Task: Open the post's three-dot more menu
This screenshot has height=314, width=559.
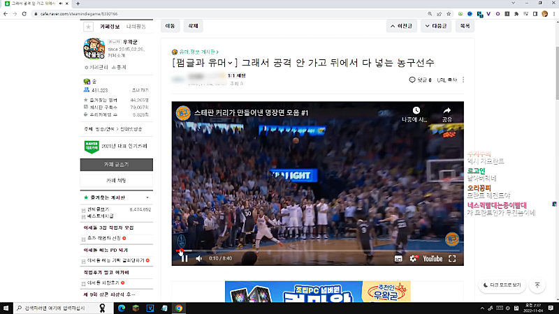Action: coord(463,80)
